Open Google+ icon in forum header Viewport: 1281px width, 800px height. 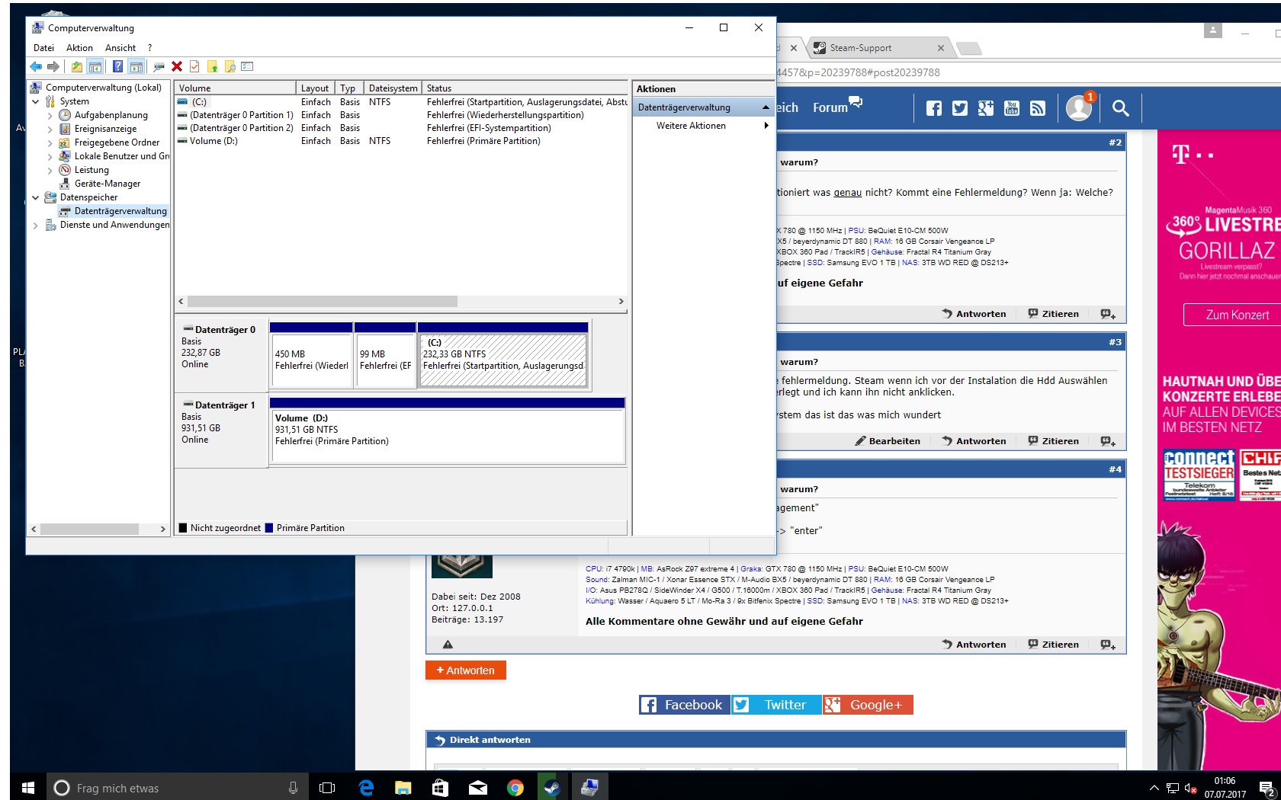pos(986,108)
